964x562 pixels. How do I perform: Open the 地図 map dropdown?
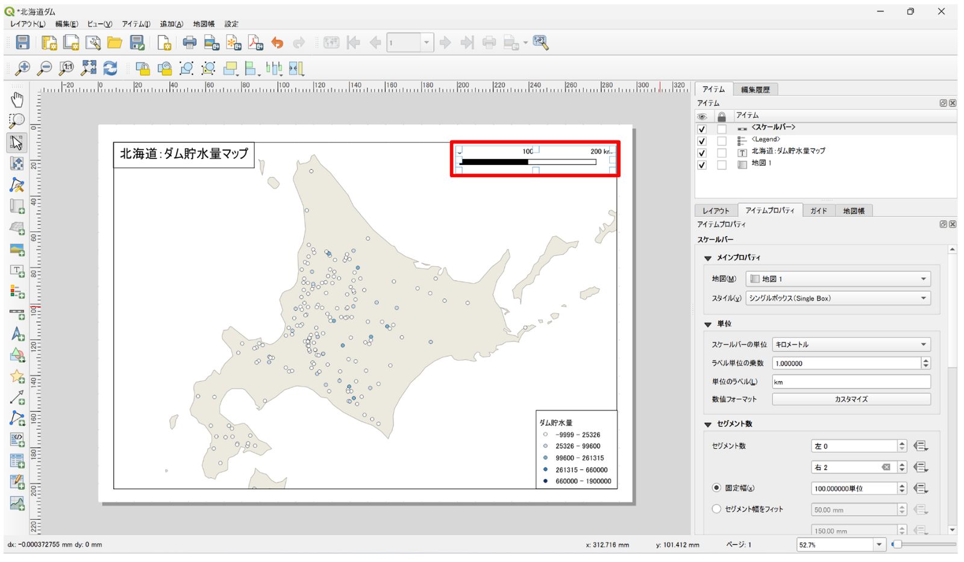(838, 279)
